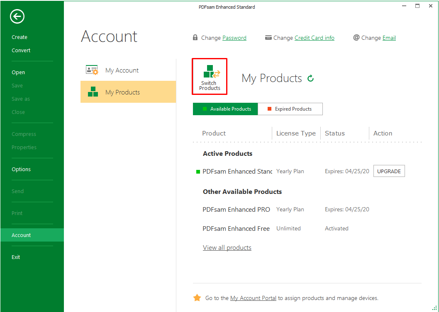Click the My Products green boxes icon

(93, 92)
